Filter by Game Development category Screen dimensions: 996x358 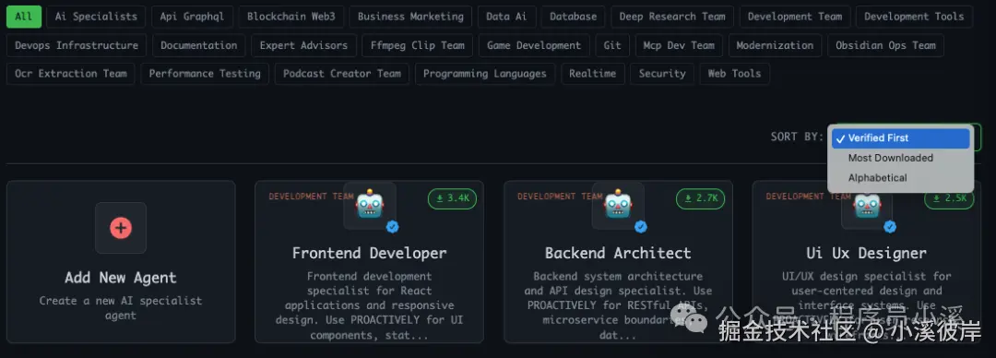click(x=534, y=45)
